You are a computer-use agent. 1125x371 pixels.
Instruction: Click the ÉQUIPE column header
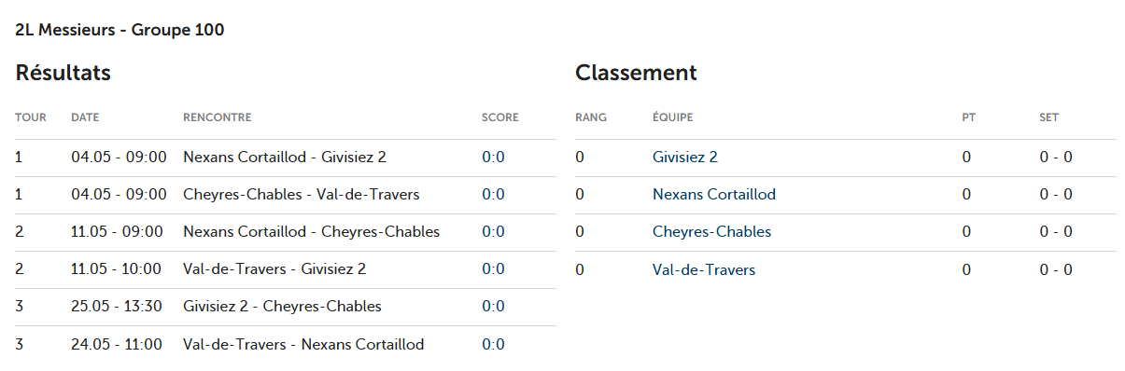673,117
